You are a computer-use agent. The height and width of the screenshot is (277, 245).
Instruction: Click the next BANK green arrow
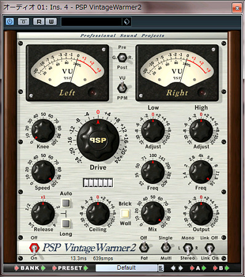43,268
